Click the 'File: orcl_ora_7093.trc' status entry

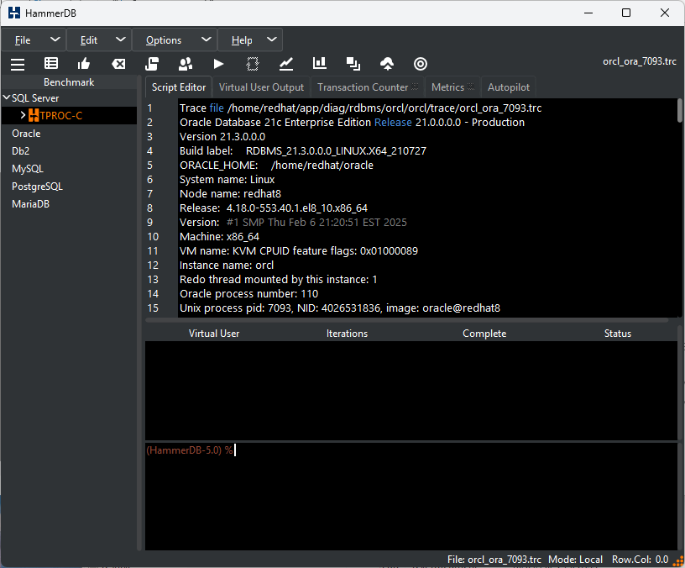(x=494, y=560)
